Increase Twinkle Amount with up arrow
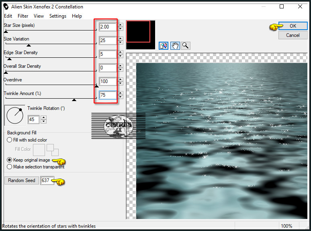311x231 pixels. [x=121, y=93]
